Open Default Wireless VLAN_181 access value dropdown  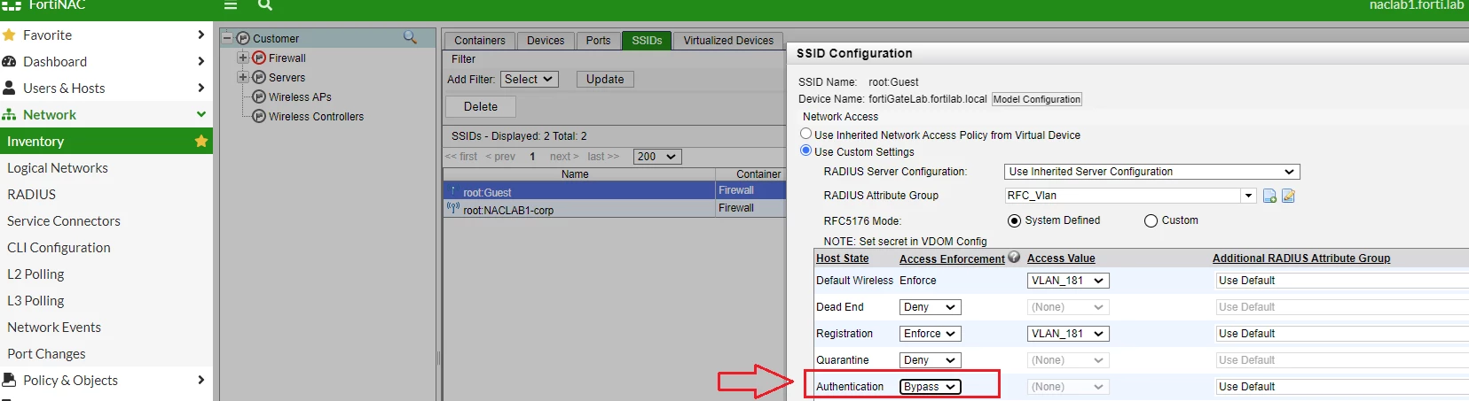1068,281
